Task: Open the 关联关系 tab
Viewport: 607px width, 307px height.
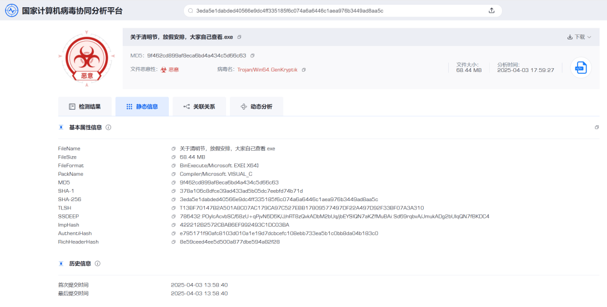Action: [199, 106]
